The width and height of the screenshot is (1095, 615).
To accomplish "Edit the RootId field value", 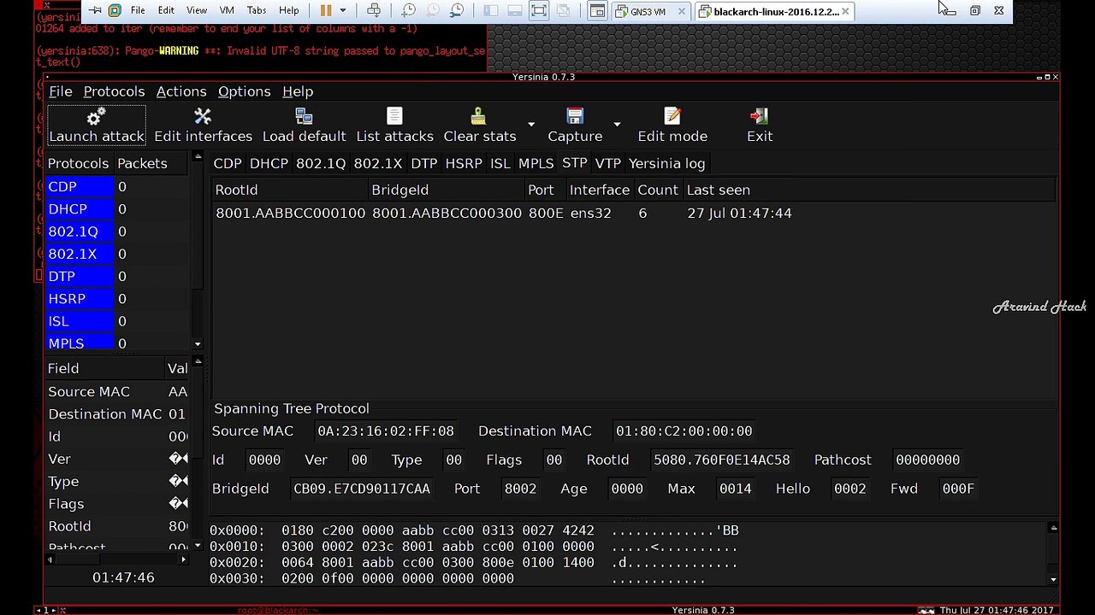I will click(x=721, y=460).
